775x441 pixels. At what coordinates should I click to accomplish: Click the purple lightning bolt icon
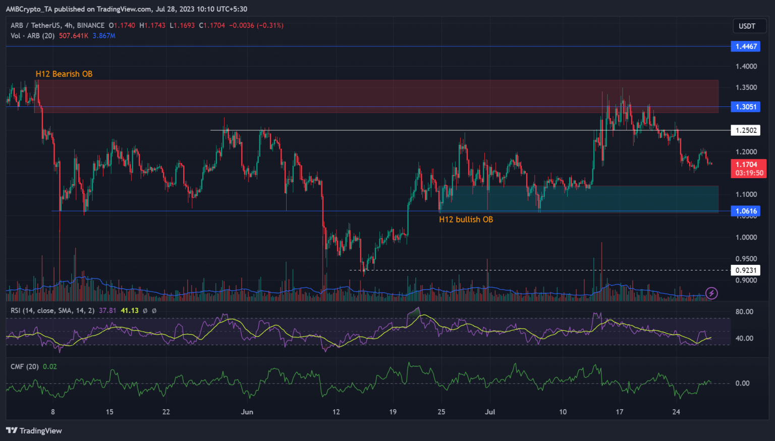click(x=711, y=293)
